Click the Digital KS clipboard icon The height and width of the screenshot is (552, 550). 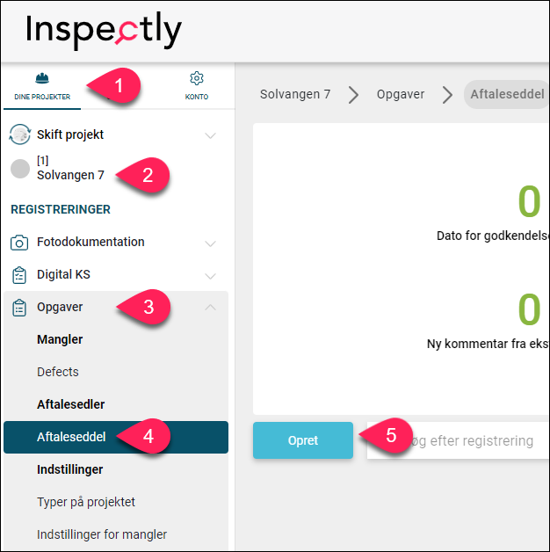pyautogui.click(x=19, y=275)
